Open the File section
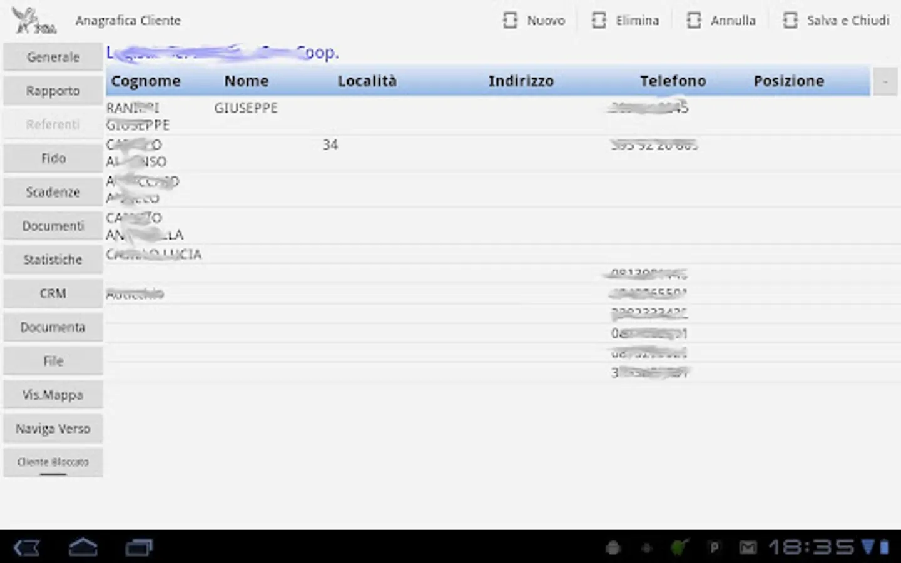This screenshot has height=563, width=901. click(53, 361)
